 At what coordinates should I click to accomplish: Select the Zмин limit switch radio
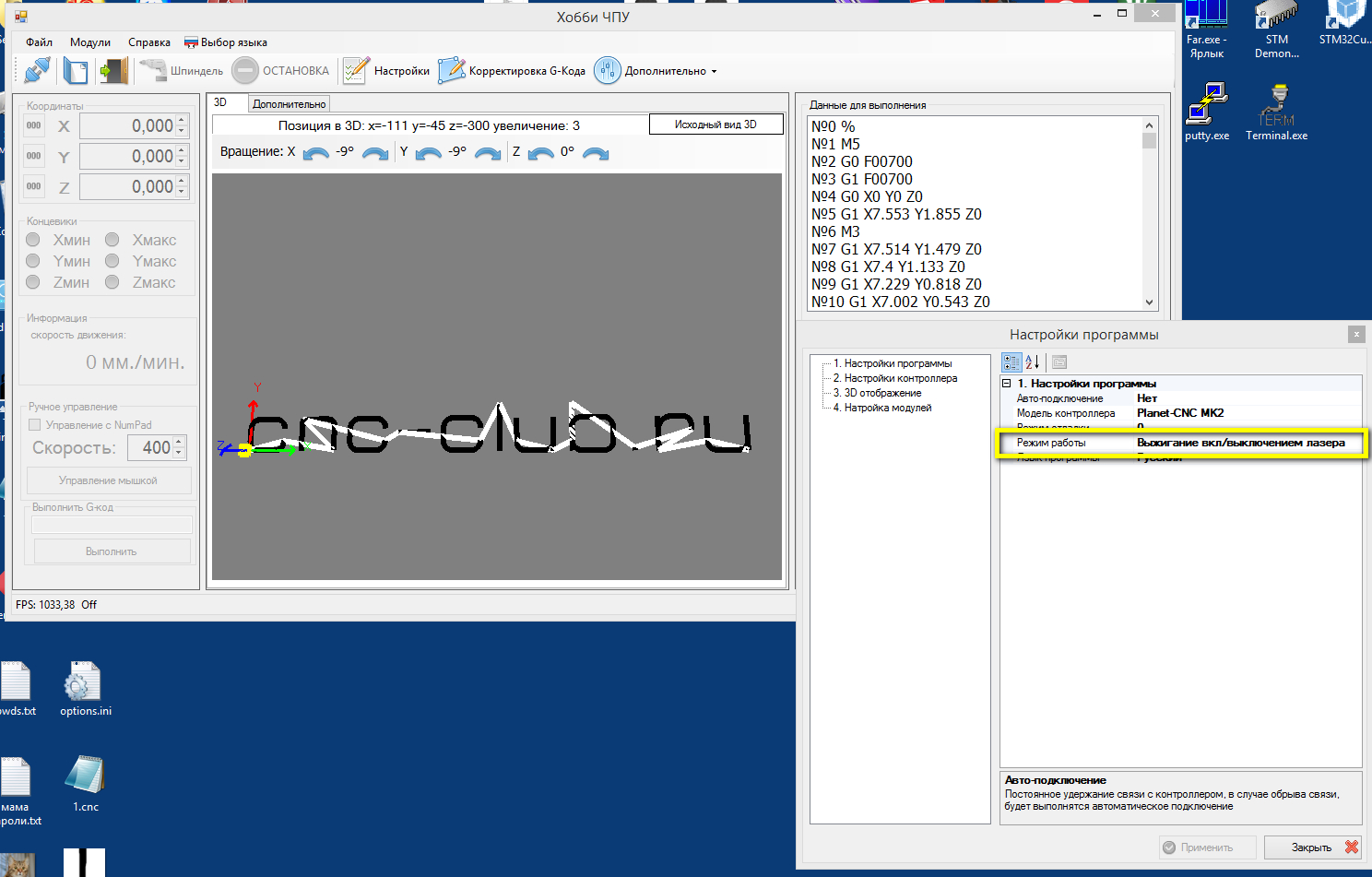pos(33,282)
